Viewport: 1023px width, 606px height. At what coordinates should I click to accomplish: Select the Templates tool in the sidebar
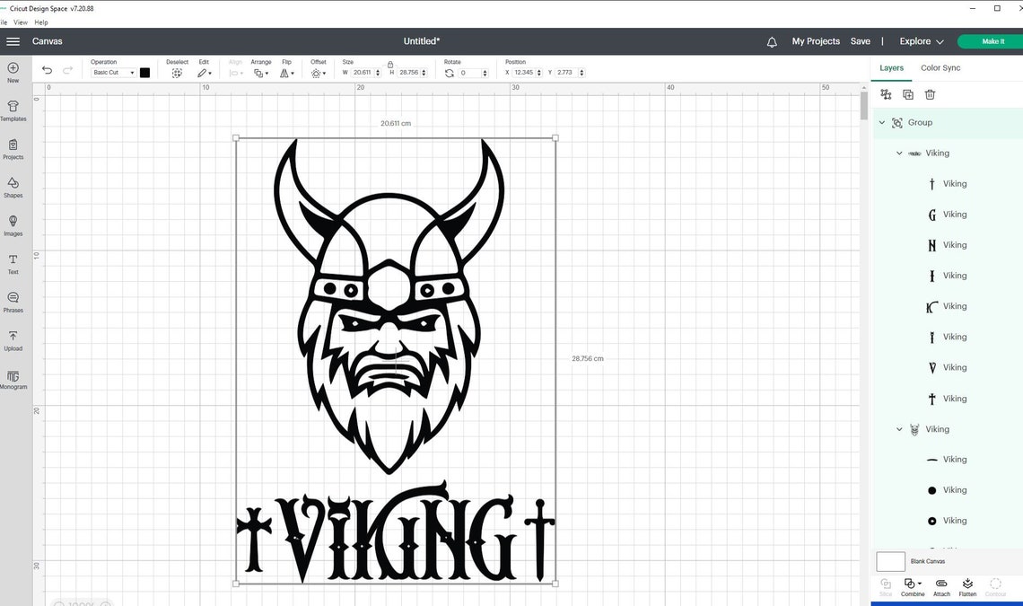click(x=13, y=110)
